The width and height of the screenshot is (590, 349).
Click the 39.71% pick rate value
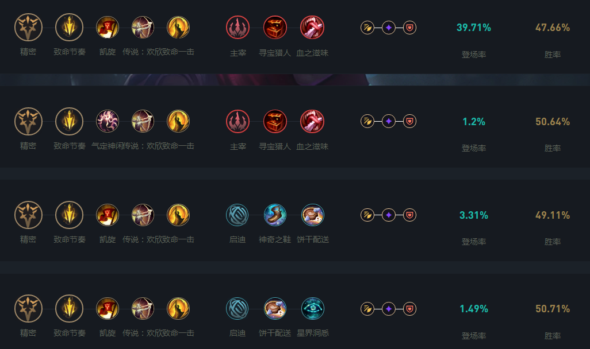coord(473,28)
